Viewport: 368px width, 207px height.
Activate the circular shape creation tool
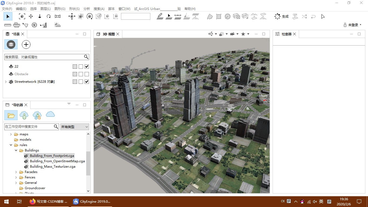click(x=227, y=16)
